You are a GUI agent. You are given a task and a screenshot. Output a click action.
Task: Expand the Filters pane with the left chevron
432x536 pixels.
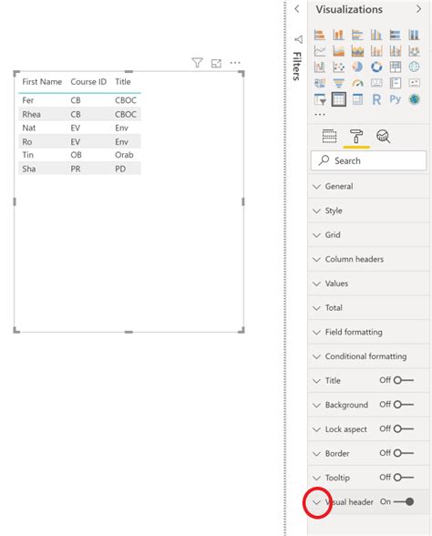pos(297,9)
